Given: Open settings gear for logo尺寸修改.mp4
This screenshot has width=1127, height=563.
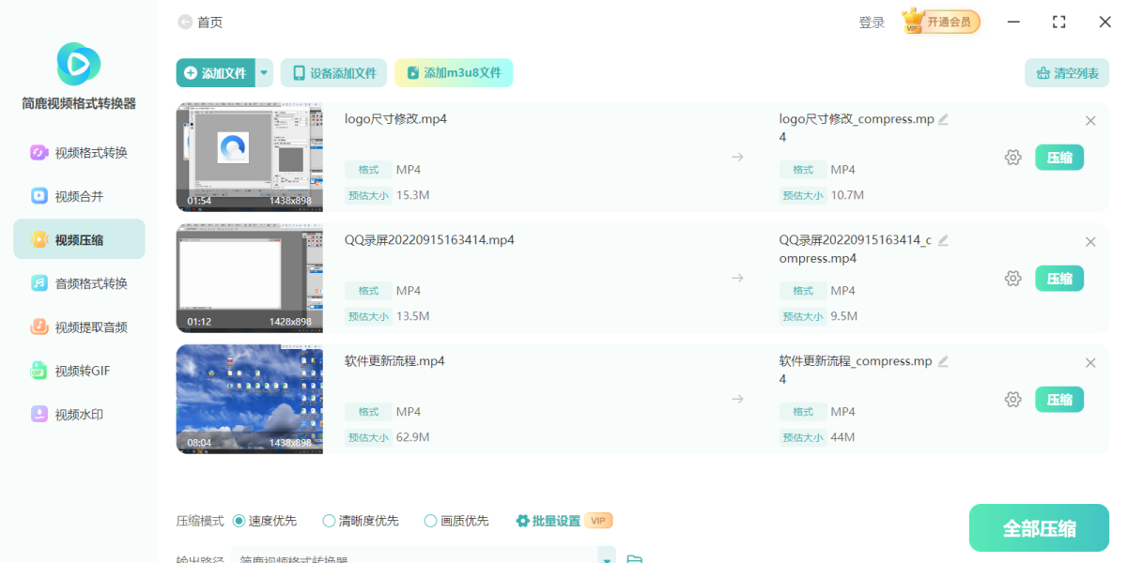Looking at the screenshot, I should 1012,158.
